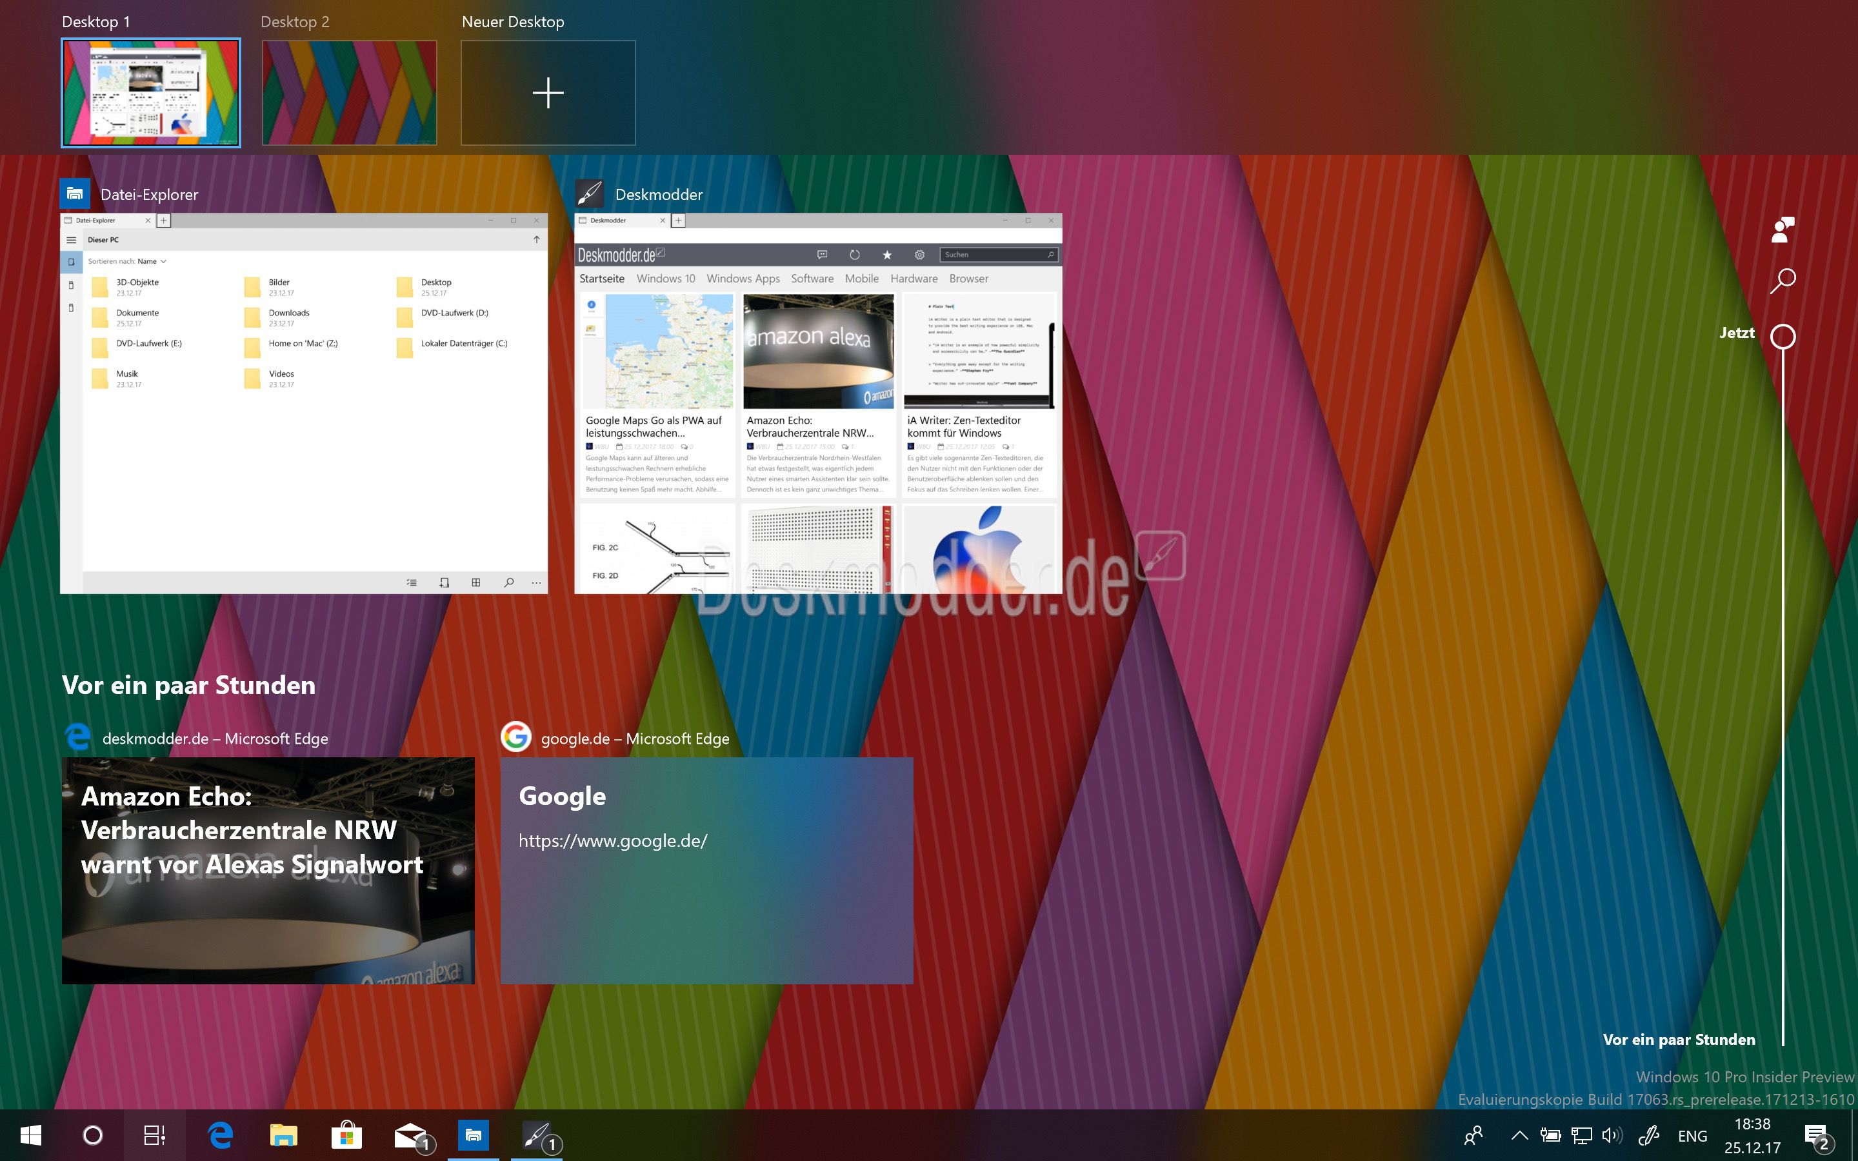Click the volume speaker tray icon
Screen dimensions: 1858x1161
(1612, 1136)
